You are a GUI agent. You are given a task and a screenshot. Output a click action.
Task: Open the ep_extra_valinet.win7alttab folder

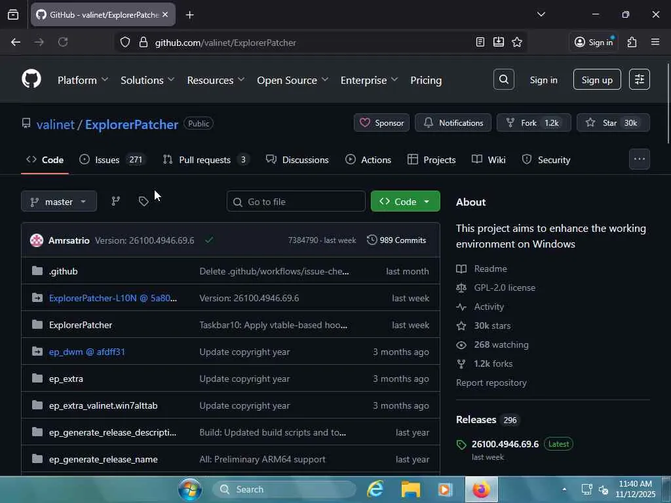pos(103,405)
